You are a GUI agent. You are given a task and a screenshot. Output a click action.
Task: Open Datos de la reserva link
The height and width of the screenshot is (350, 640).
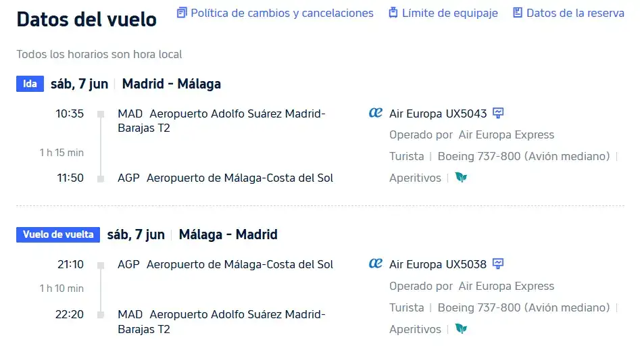click(575, 13)
